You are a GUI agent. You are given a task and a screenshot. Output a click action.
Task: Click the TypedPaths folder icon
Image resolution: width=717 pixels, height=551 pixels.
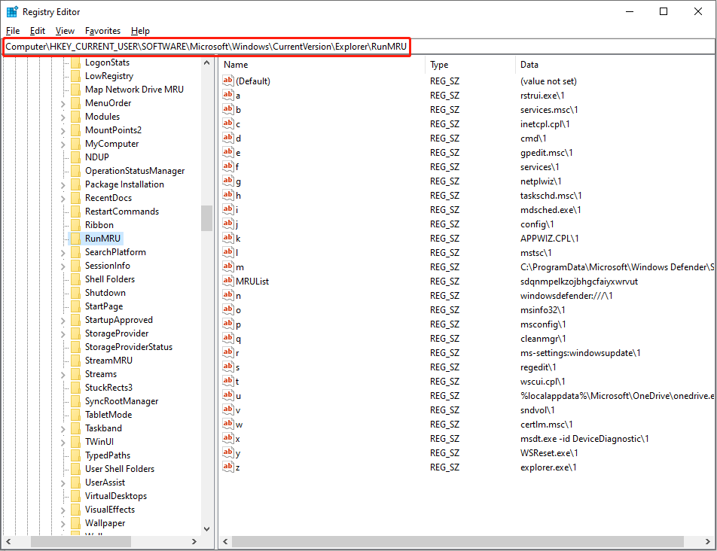(x=76, y=455)
